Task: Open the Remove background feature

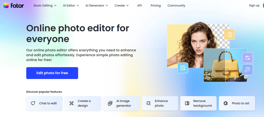Action: 199,103
